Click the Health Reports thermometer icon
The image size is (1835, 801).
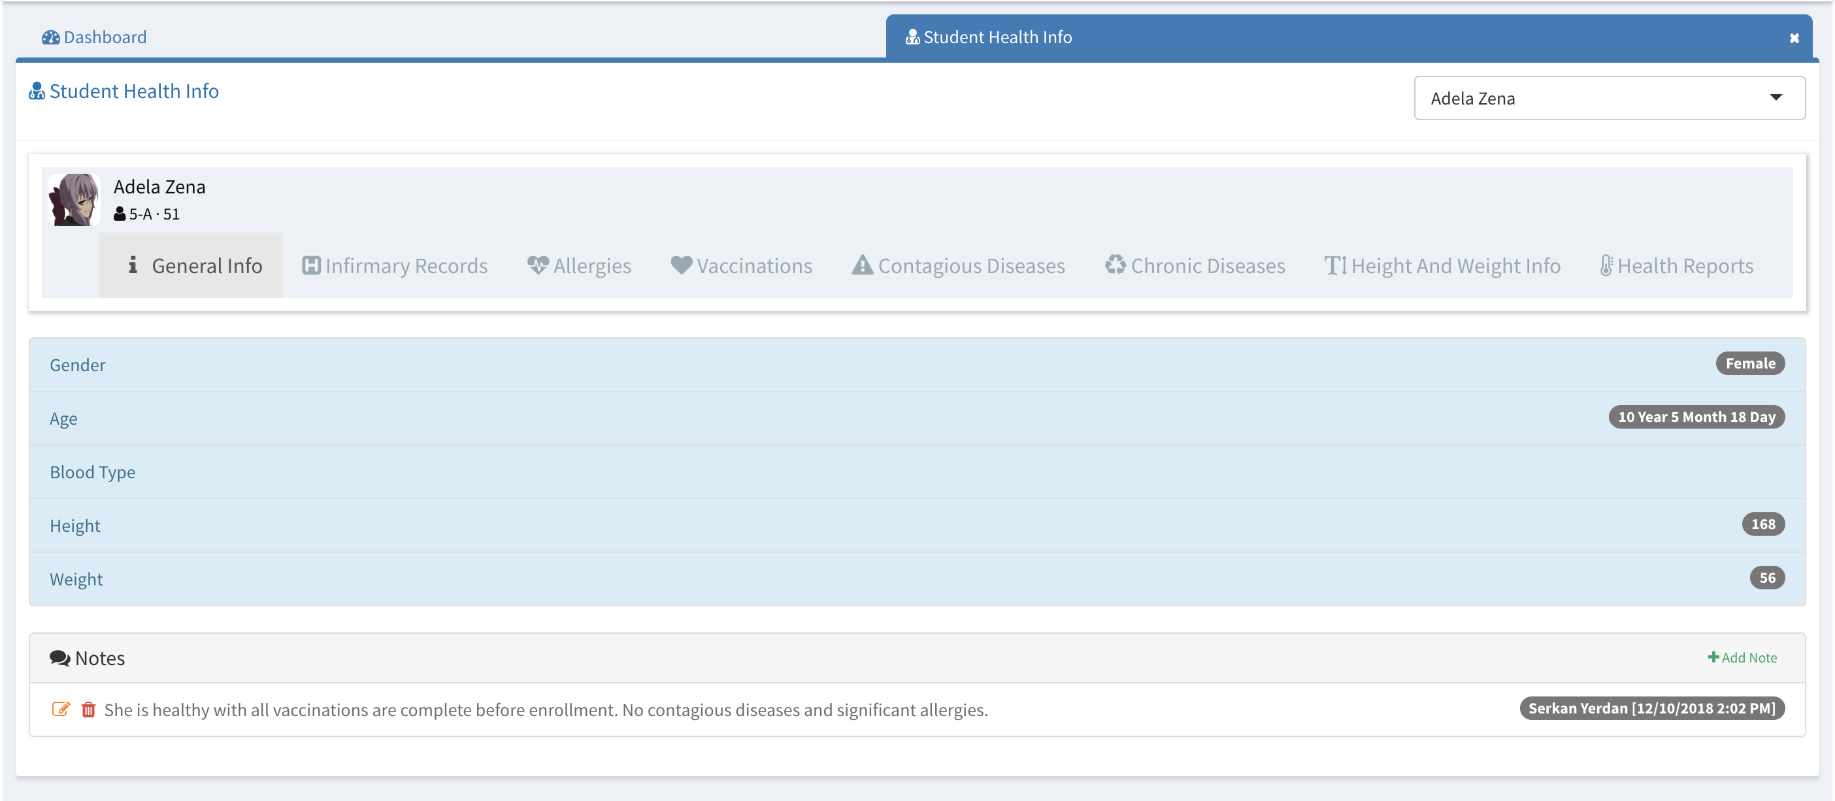pos(1606,265)
